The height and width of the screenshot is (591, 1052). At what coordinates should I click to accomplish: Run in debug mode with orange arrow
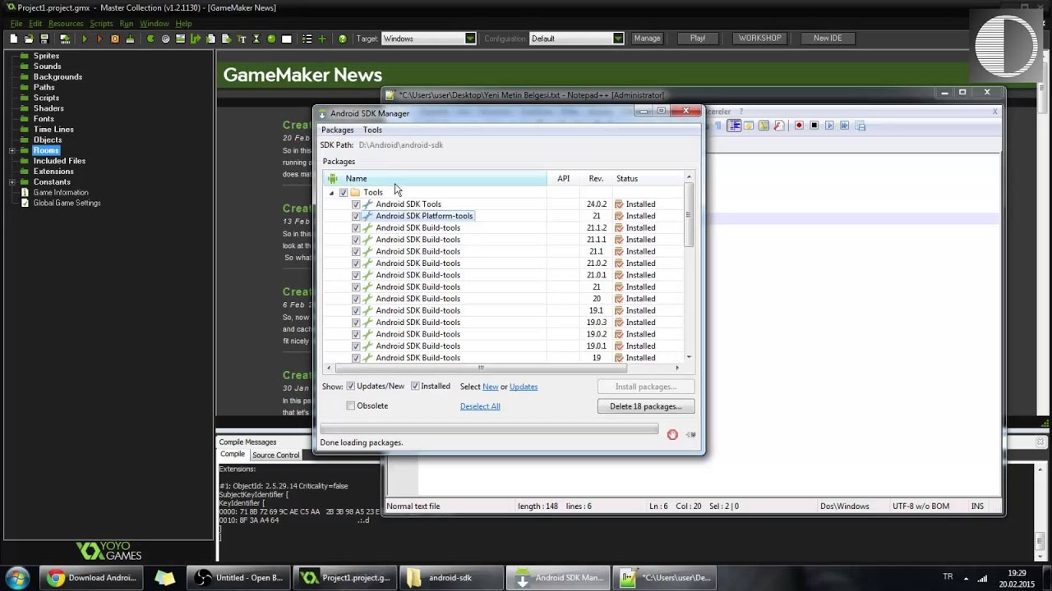click(99, 39)
